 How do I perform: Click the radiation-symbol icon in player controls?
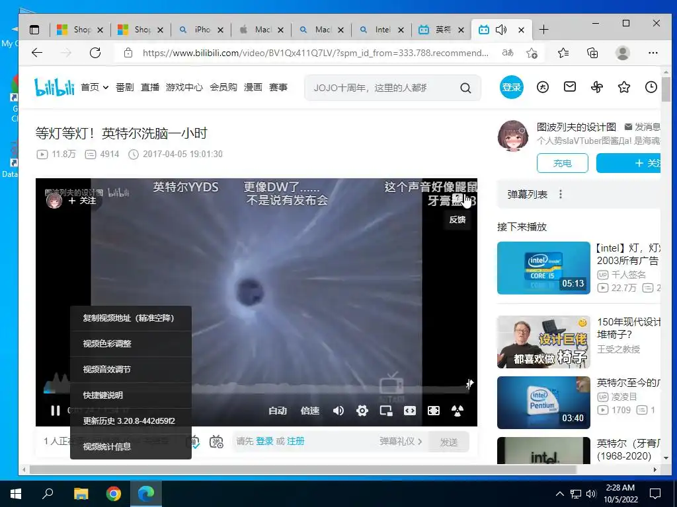pyautogui.click(x=458, y=411)
